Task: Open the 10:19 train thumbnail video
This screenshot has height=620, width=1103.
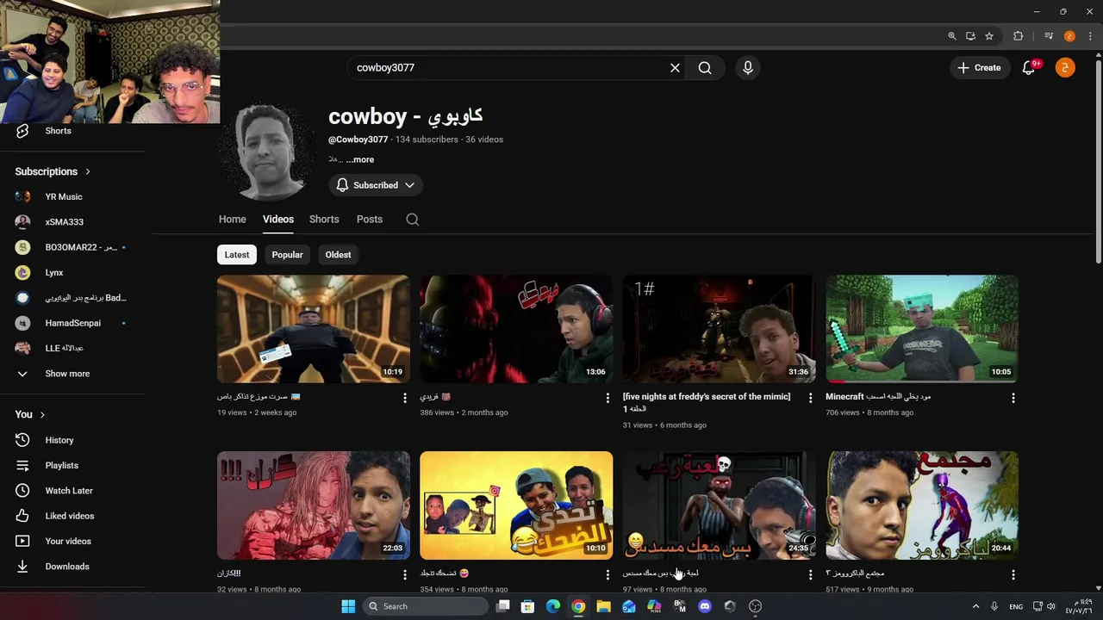Action: 314,329
